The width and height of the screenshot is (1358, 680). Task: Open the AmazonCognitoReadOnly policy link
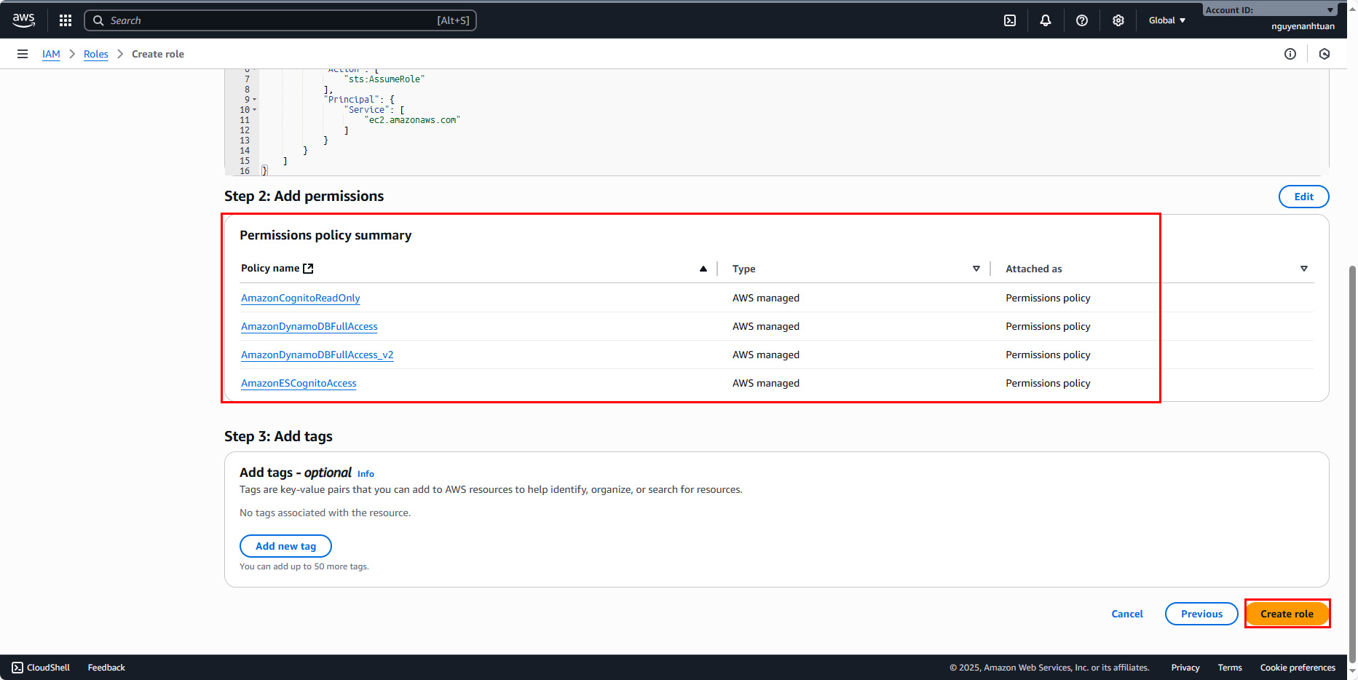(x=300, y=298)
